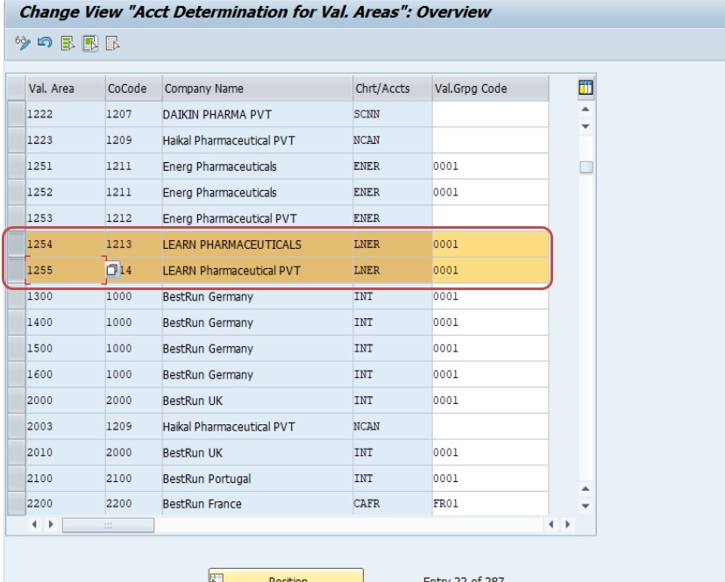
Task: Click Val. Area cell 2003
Action: coord(65,426)
